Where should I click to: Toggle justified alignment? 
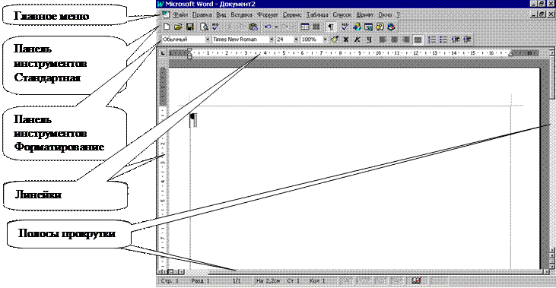[x=418, y=40]
